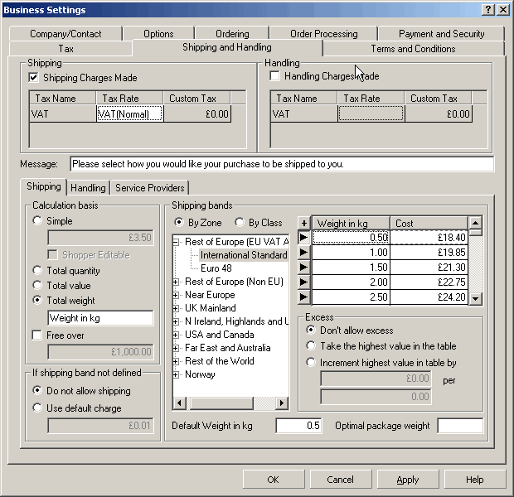Expand the USA and Canada zone
Screen dimensions: 514x497
(x=177, y=335)
